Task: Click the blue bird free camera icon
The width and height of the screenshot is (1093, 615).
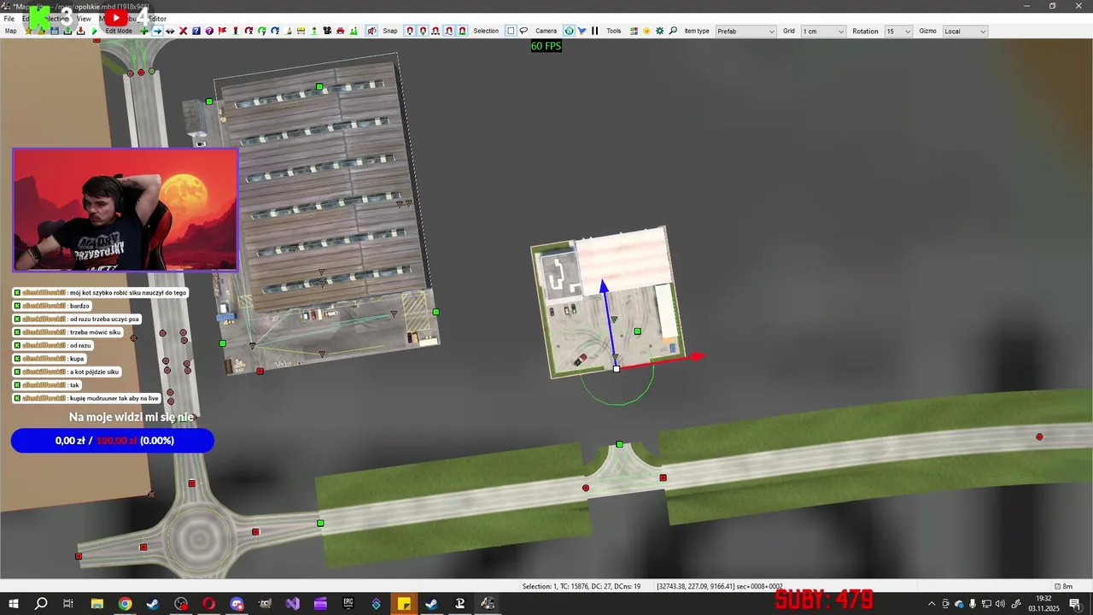Action: (x=582, y=31)
